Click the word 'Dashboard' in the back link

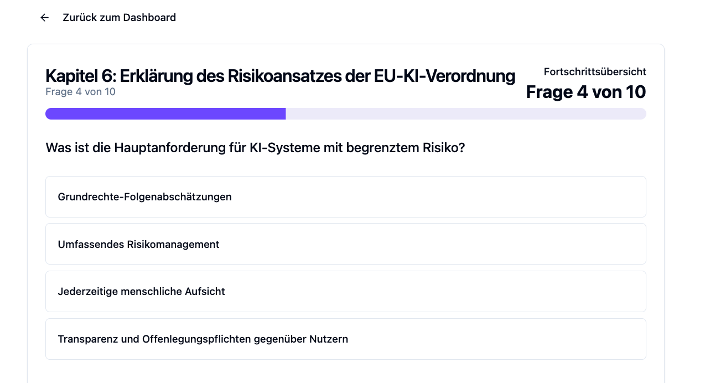click(149, 18)
